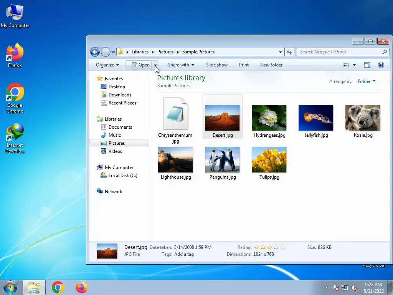The height and width of the screenshot is (295, 393).
Task: Expand the view options dropdown arrow
Action: pyautogui.click(x=354, y=65)
